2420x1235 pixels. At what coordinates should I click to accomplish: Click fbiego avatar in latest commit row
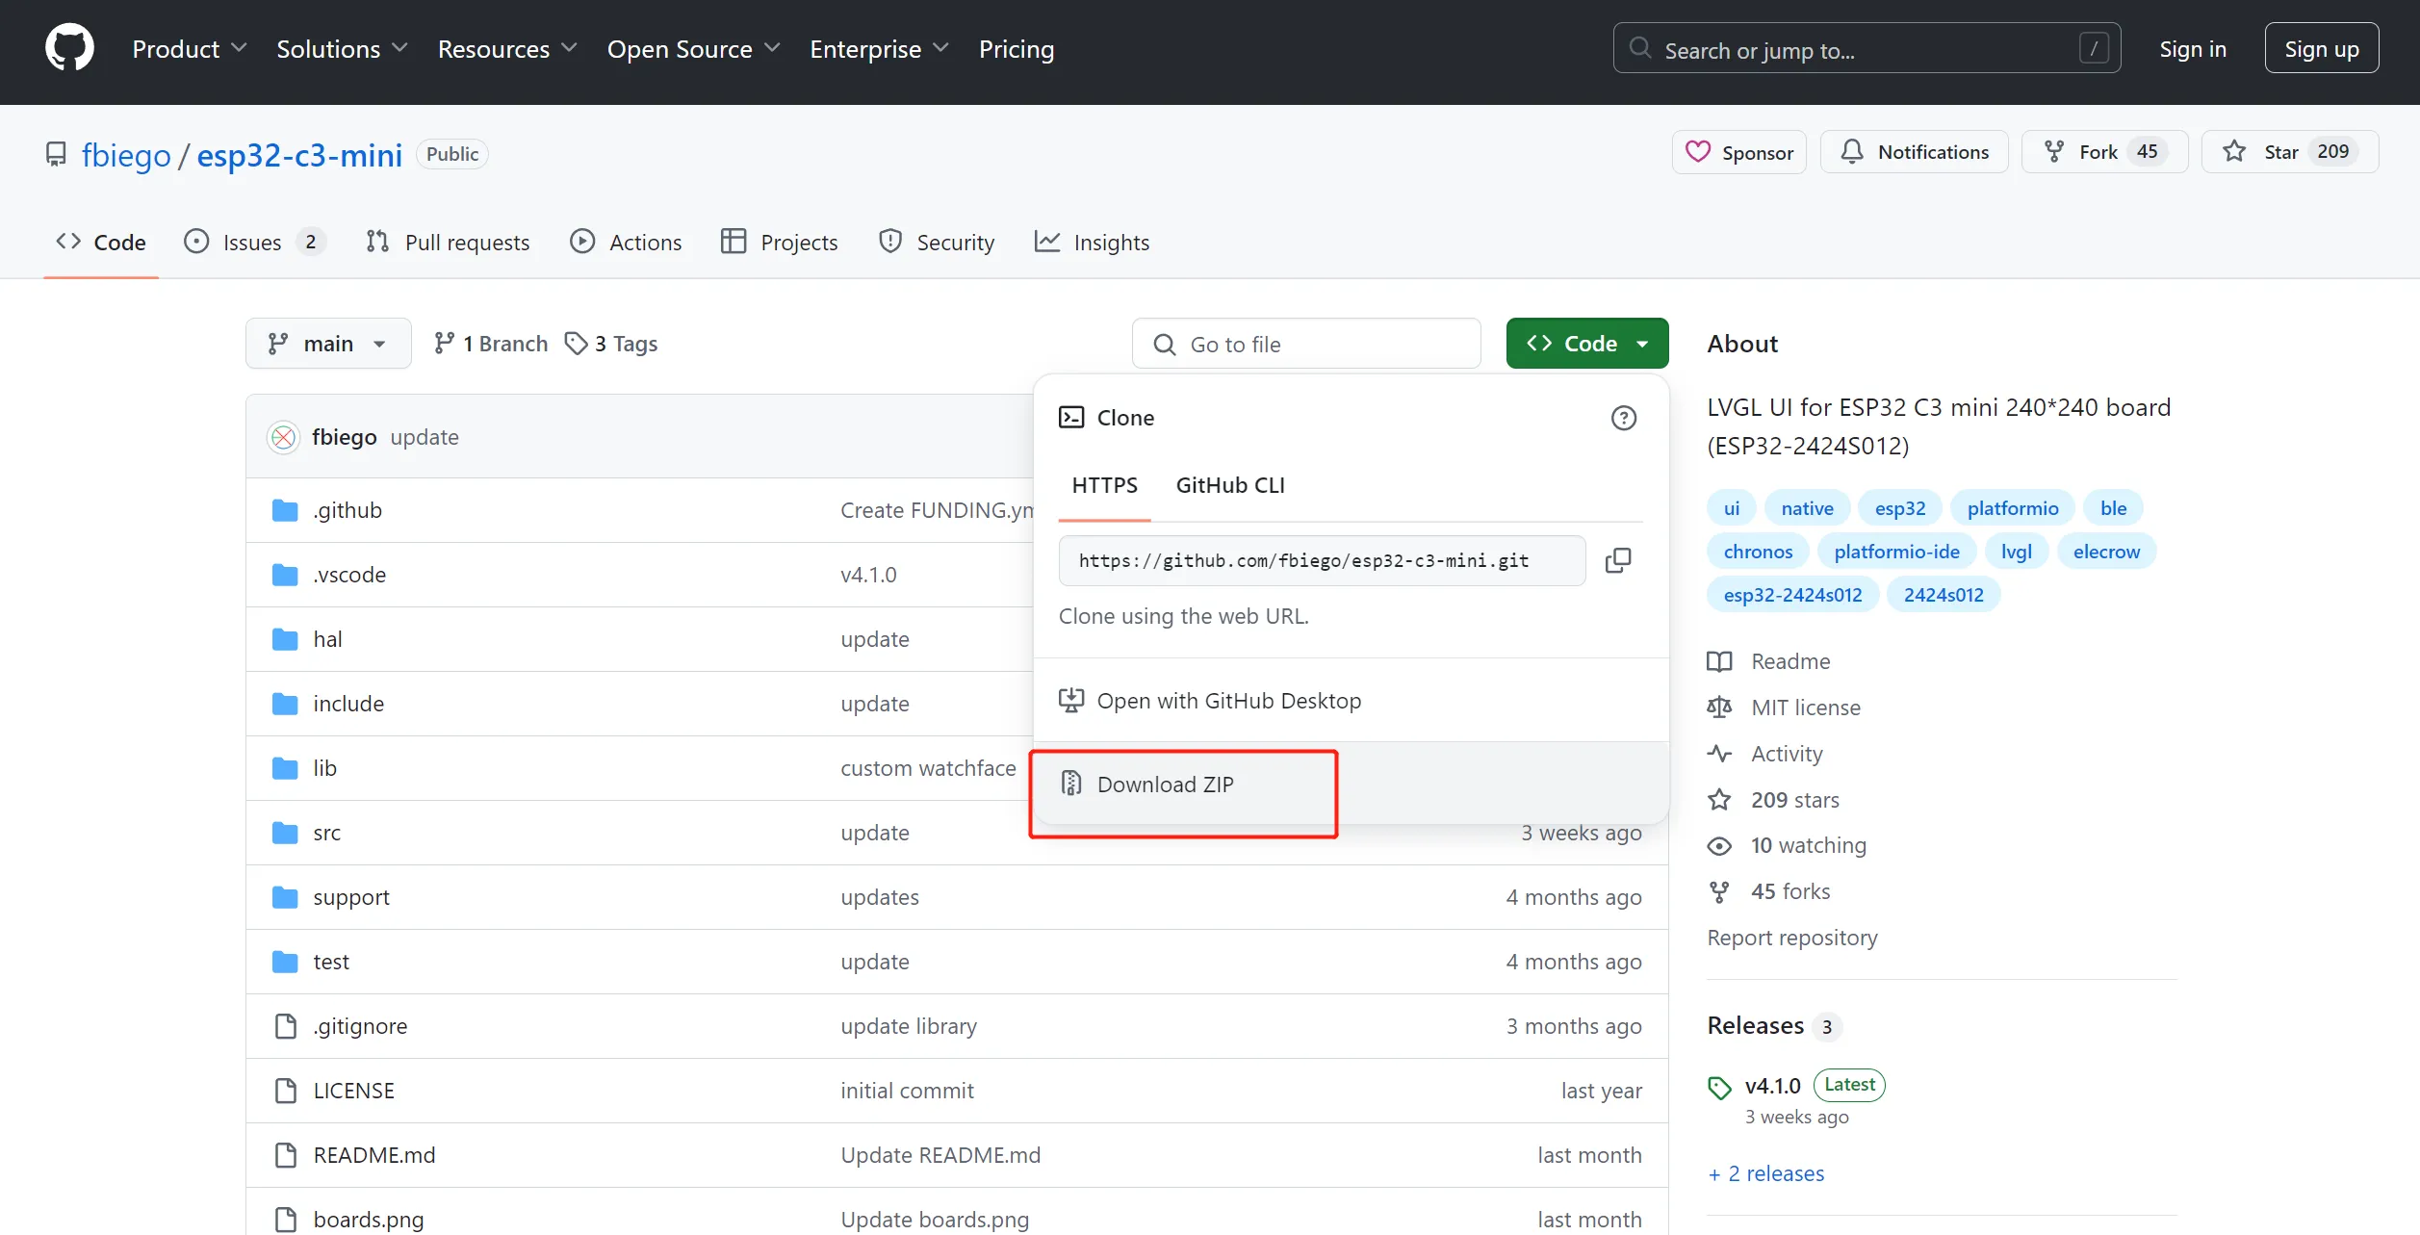pos(283,437)
